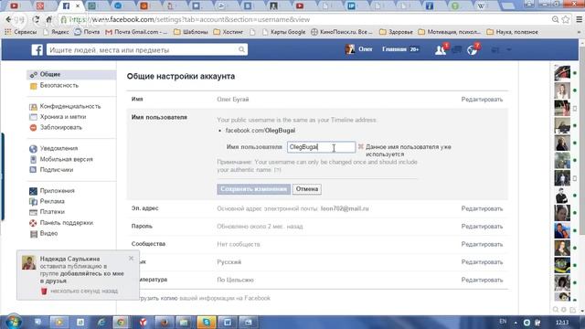
Task: Open Internet Explorer from taskbar
Action: pyautogui.click(x=101, y=322)
